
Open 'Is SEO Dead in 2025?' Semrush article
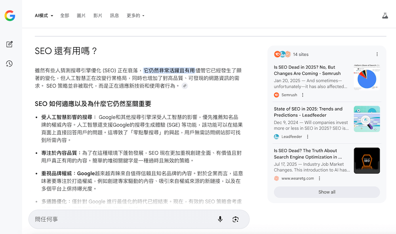(x=307, y=70)
